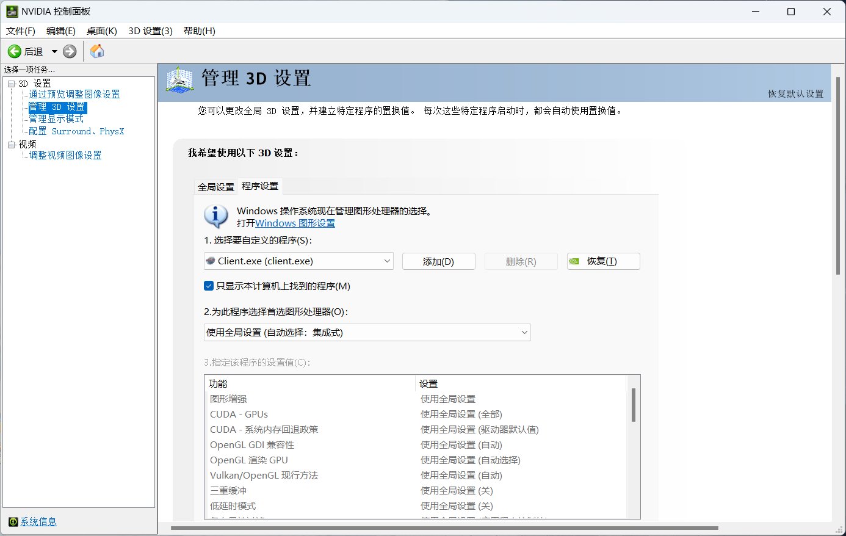Click the 视频 tree root label

[27, 145]
